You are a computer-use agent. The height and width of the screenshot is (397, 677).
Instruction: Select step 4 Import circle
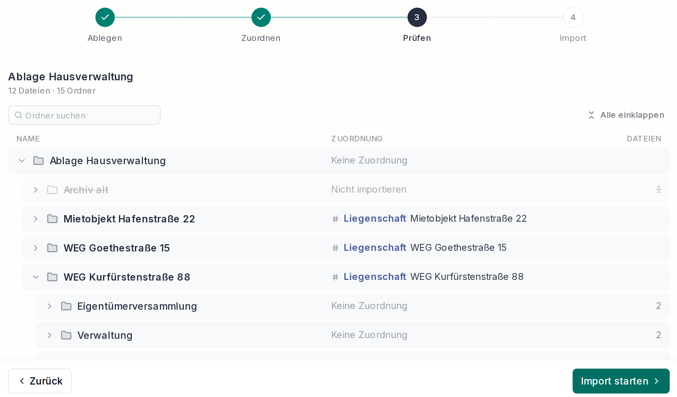573,17
